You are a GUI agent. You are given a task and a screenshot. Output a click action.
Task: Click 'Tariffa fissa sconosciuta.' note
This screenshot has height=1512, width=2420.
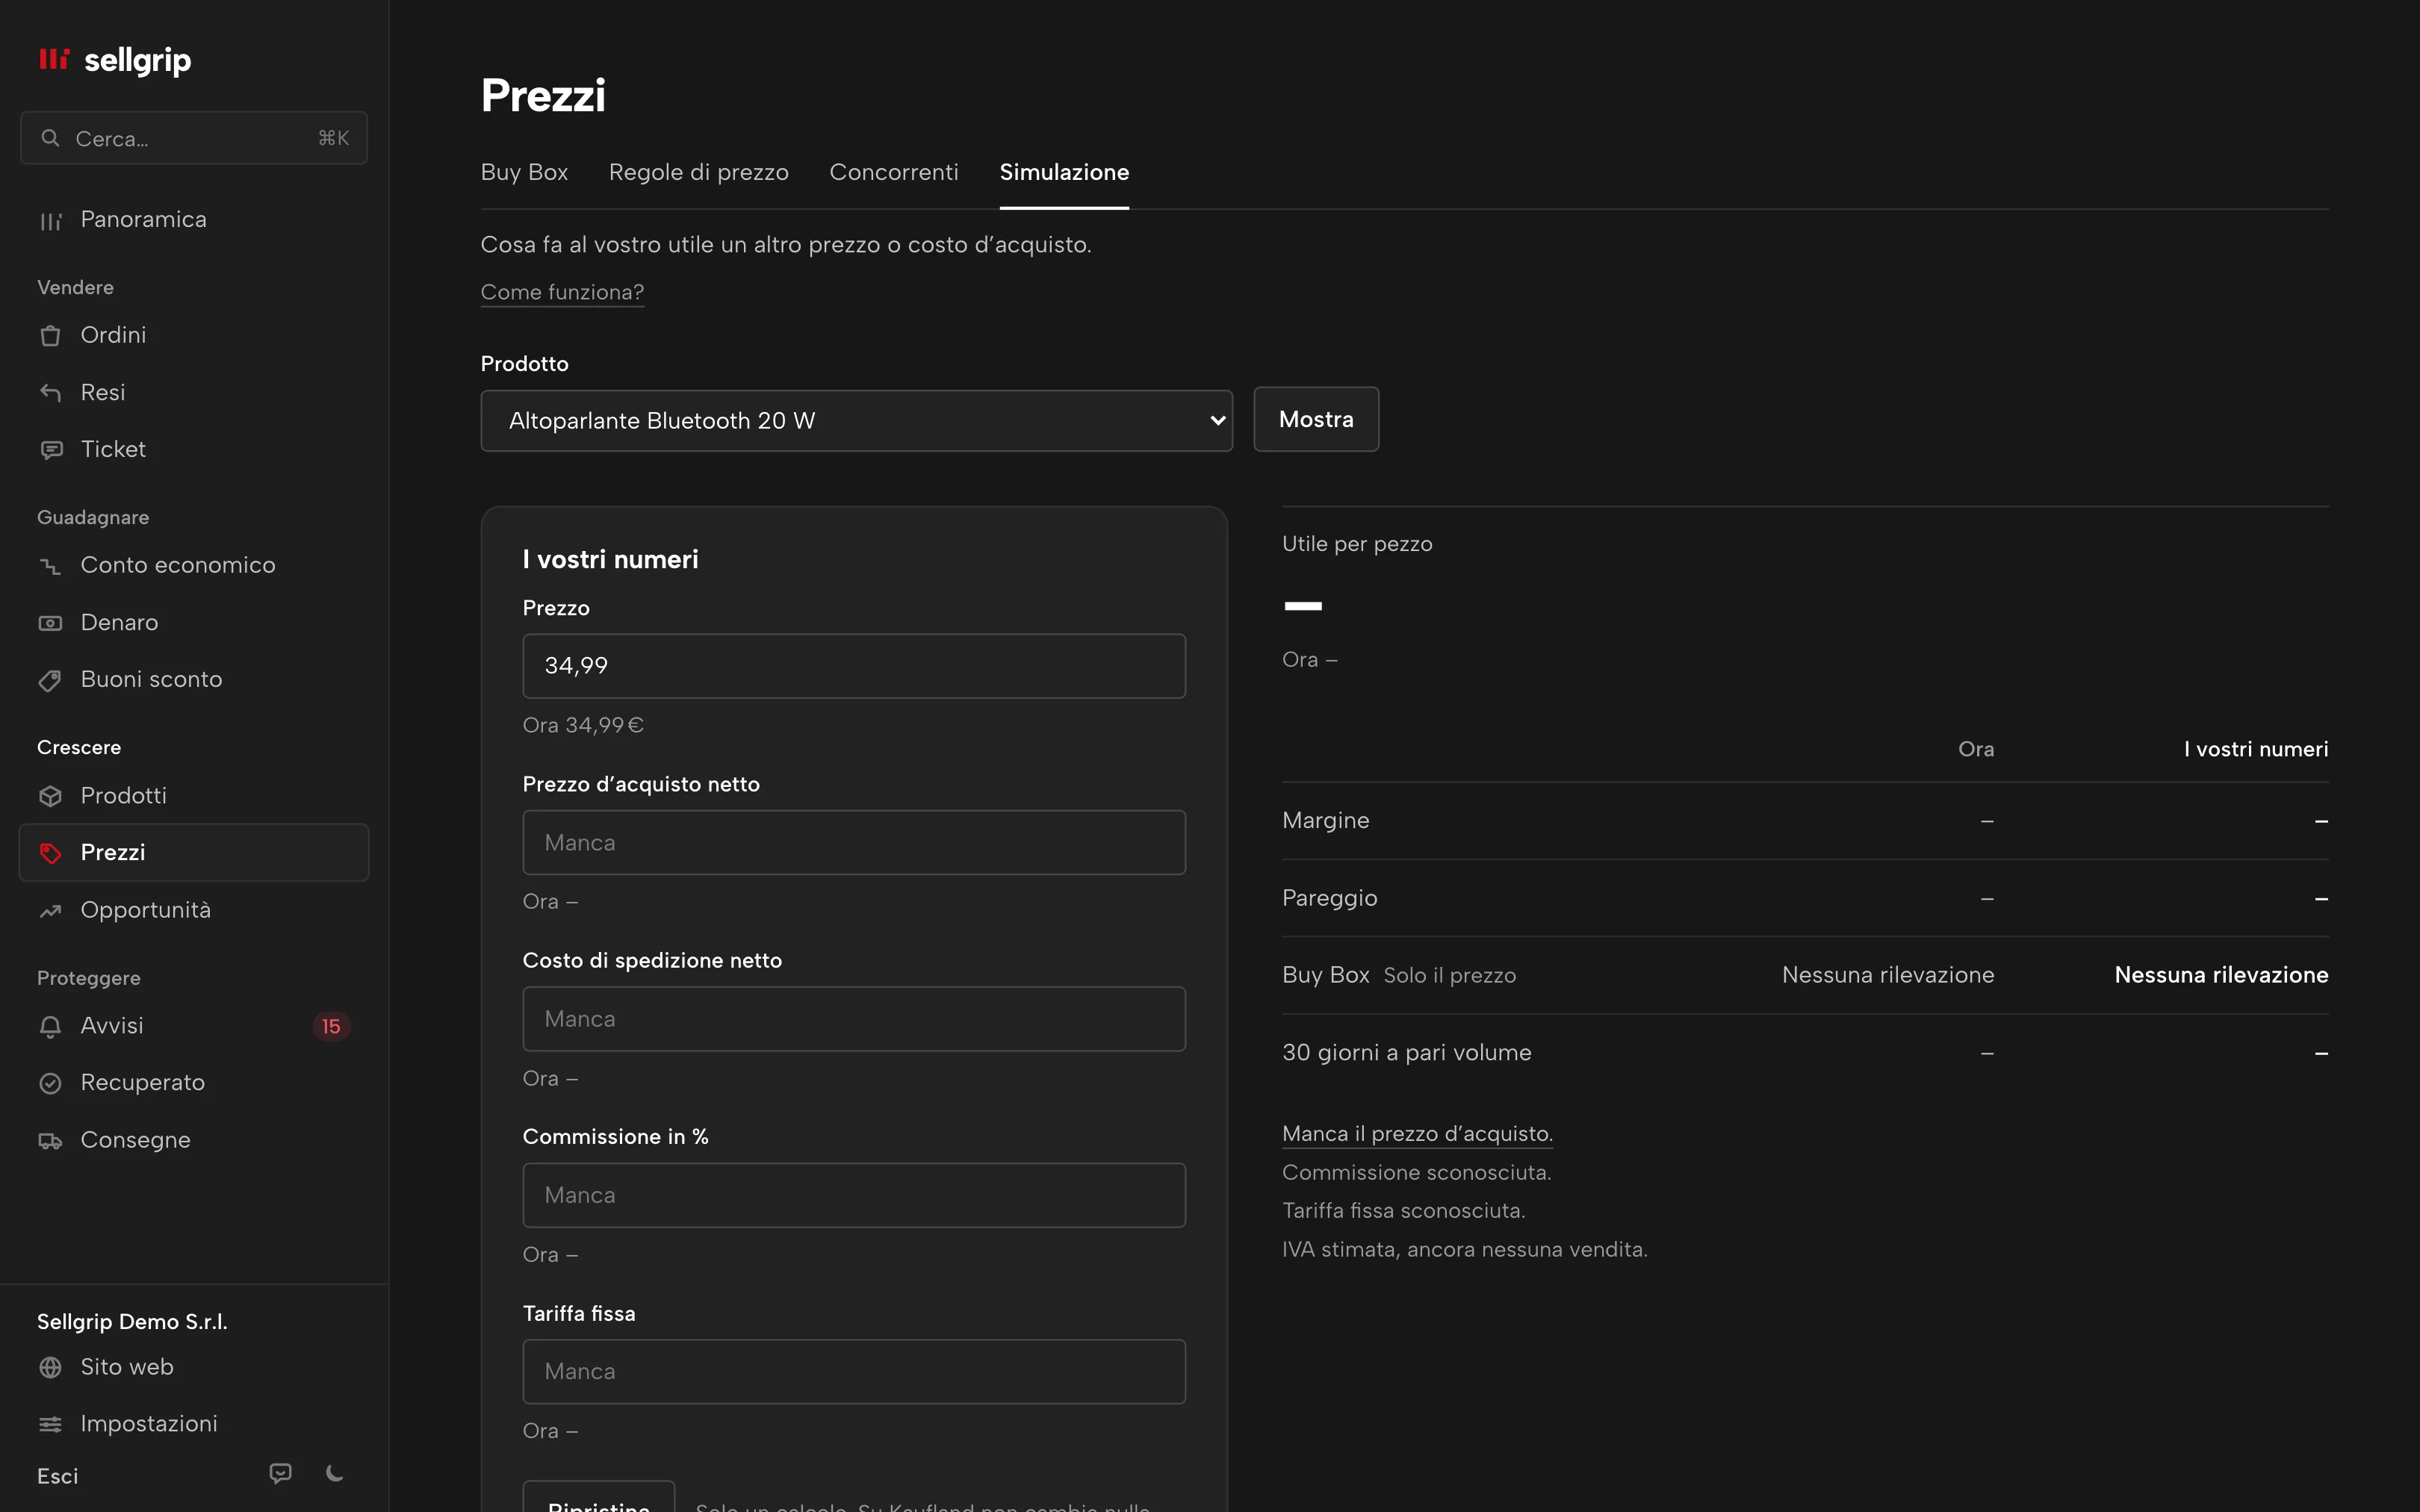click(x=1404, y=1211)
